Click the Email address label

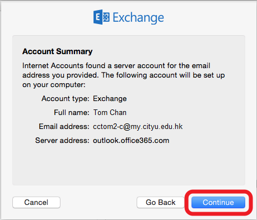coord(64,127)
